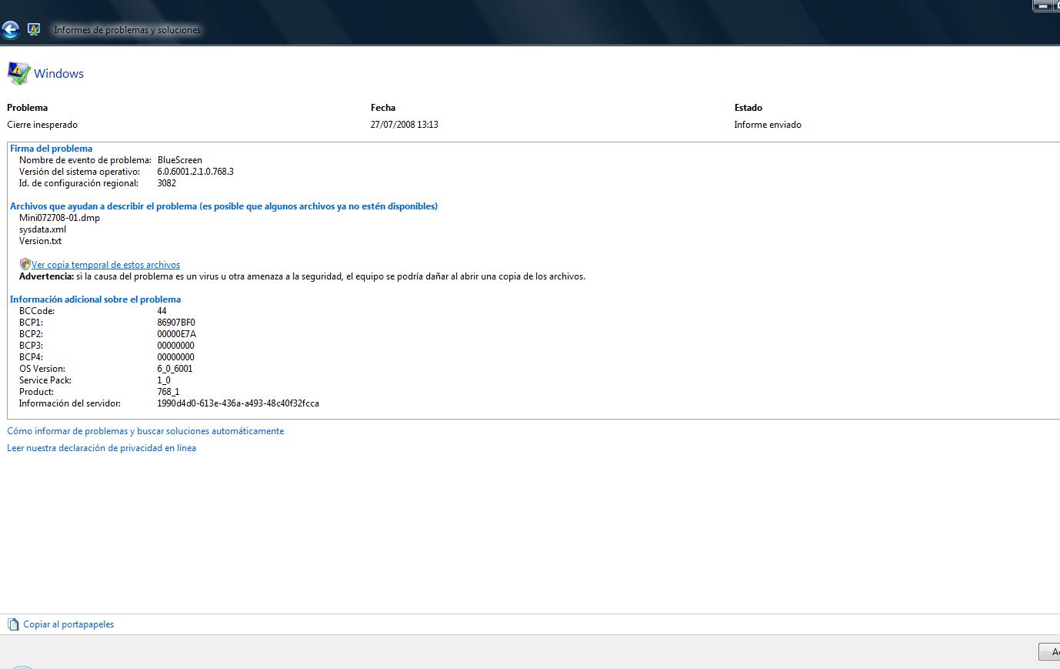Click 'Cierre inesperado' problem text
The image size is (1060, 669).
coord(42,125)
